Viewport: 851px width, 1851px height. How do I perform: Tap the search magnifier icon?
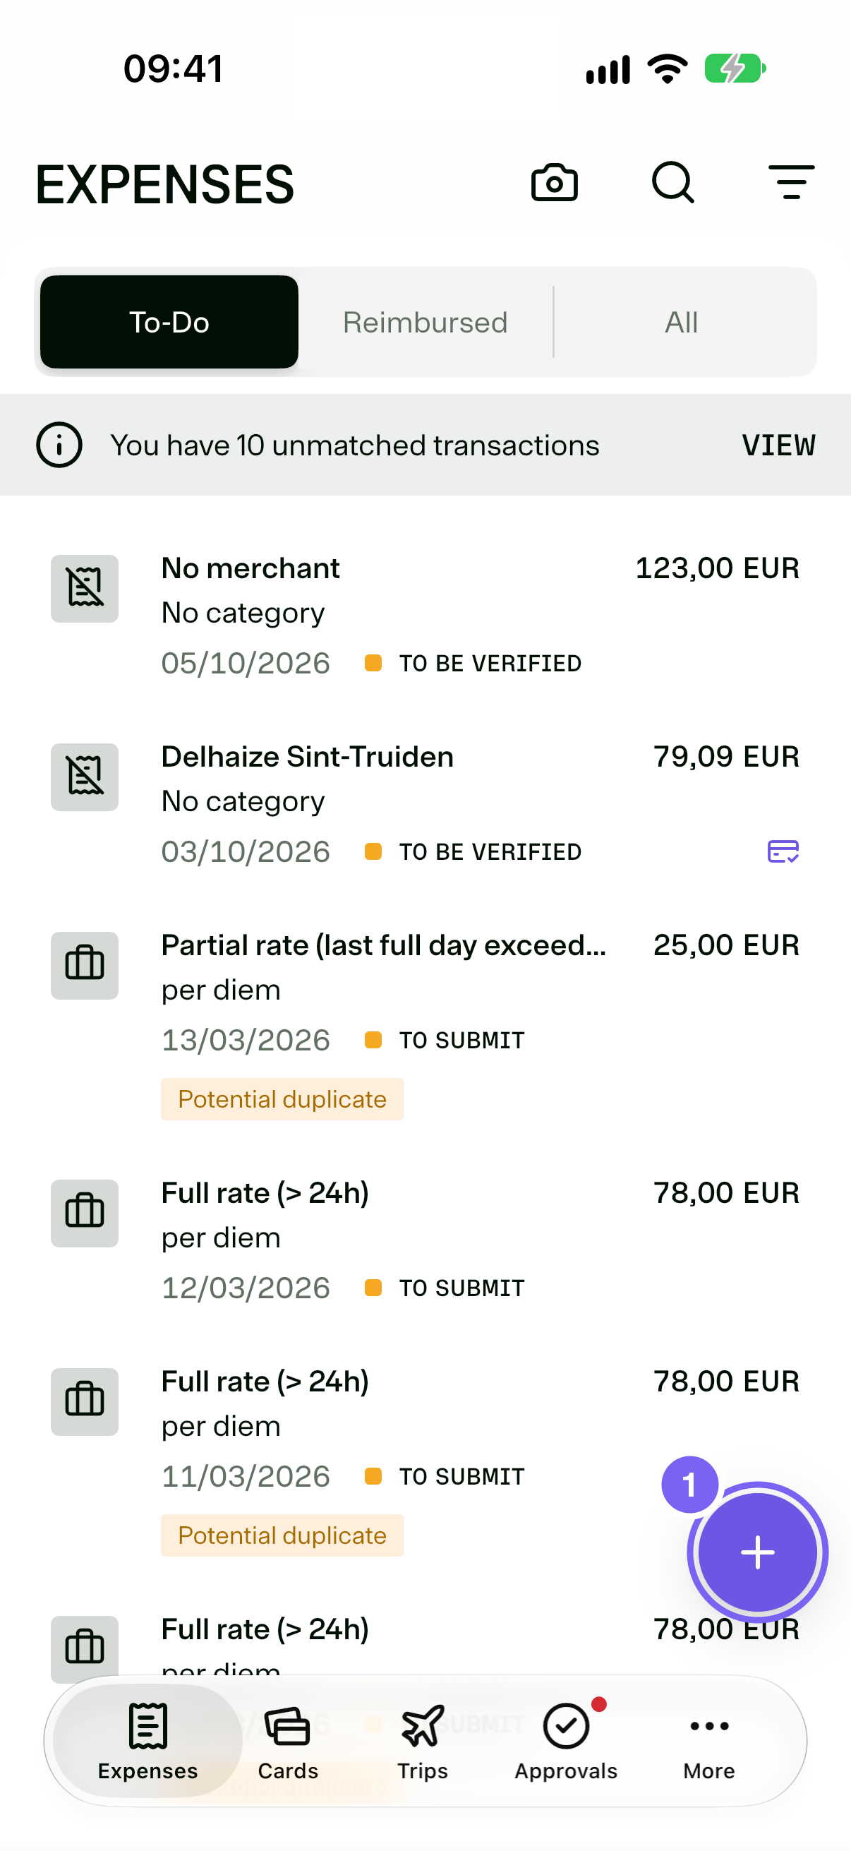pyautogui.click(x=673, y=183)
